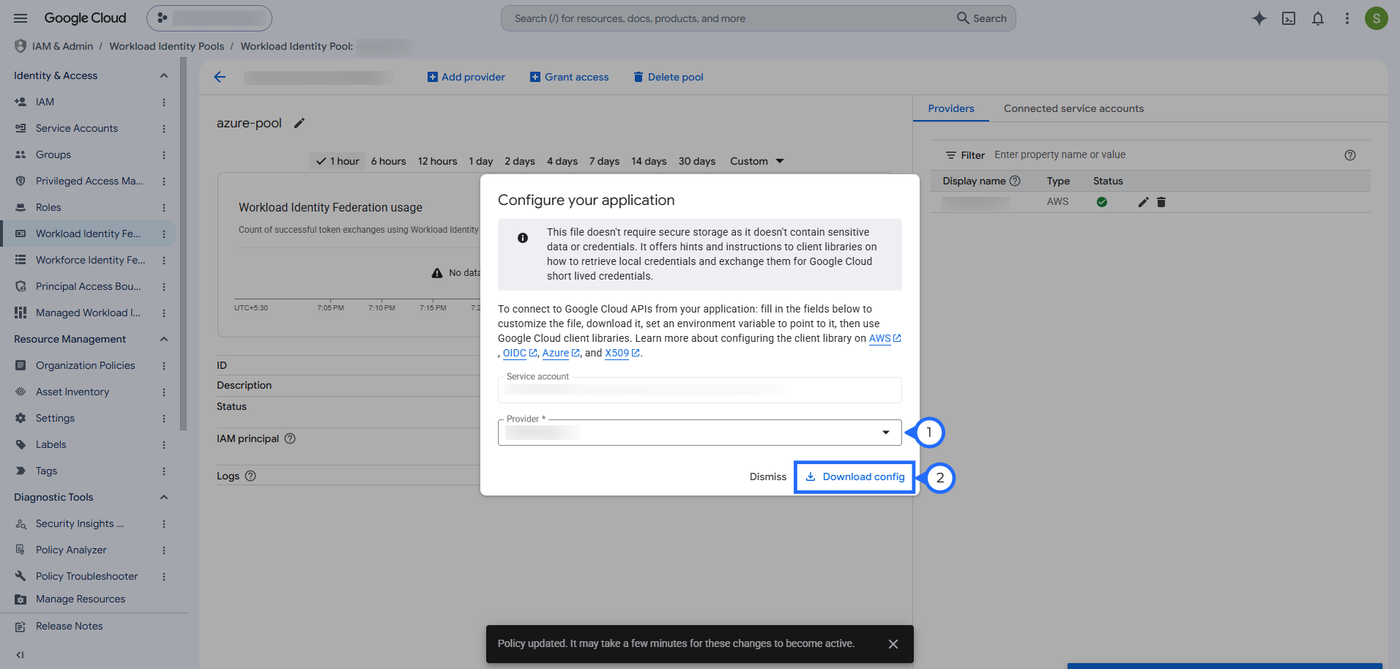This screenshot has width=1400, height=669.
Task: Select the 6 hours time range
Action: point(388,161)
